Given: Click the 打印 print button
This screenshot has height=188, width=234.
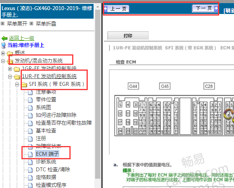Looking at the screenshot, I should [x=128, y=36].
